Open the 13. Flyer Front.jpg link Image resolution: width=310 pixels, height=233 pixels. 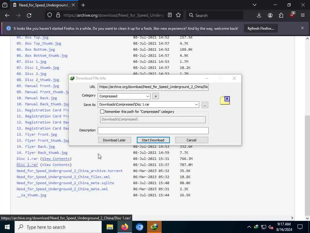pos(37,134)
